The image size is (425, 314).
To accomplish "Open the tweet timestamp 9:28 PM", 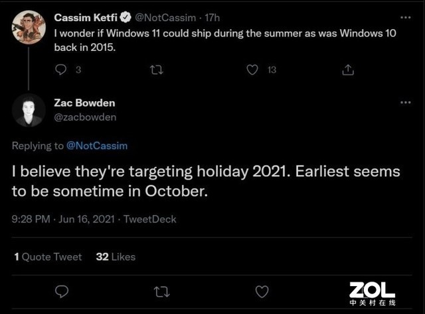I will pyautogui.click(x=33, y=219).
